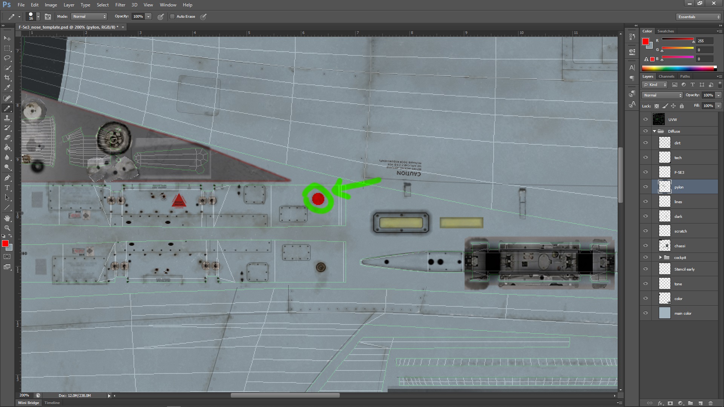The height and width of the screenshot is (407, 724).
Task: Expand the cockpit layer group
Action: [661, 257]
